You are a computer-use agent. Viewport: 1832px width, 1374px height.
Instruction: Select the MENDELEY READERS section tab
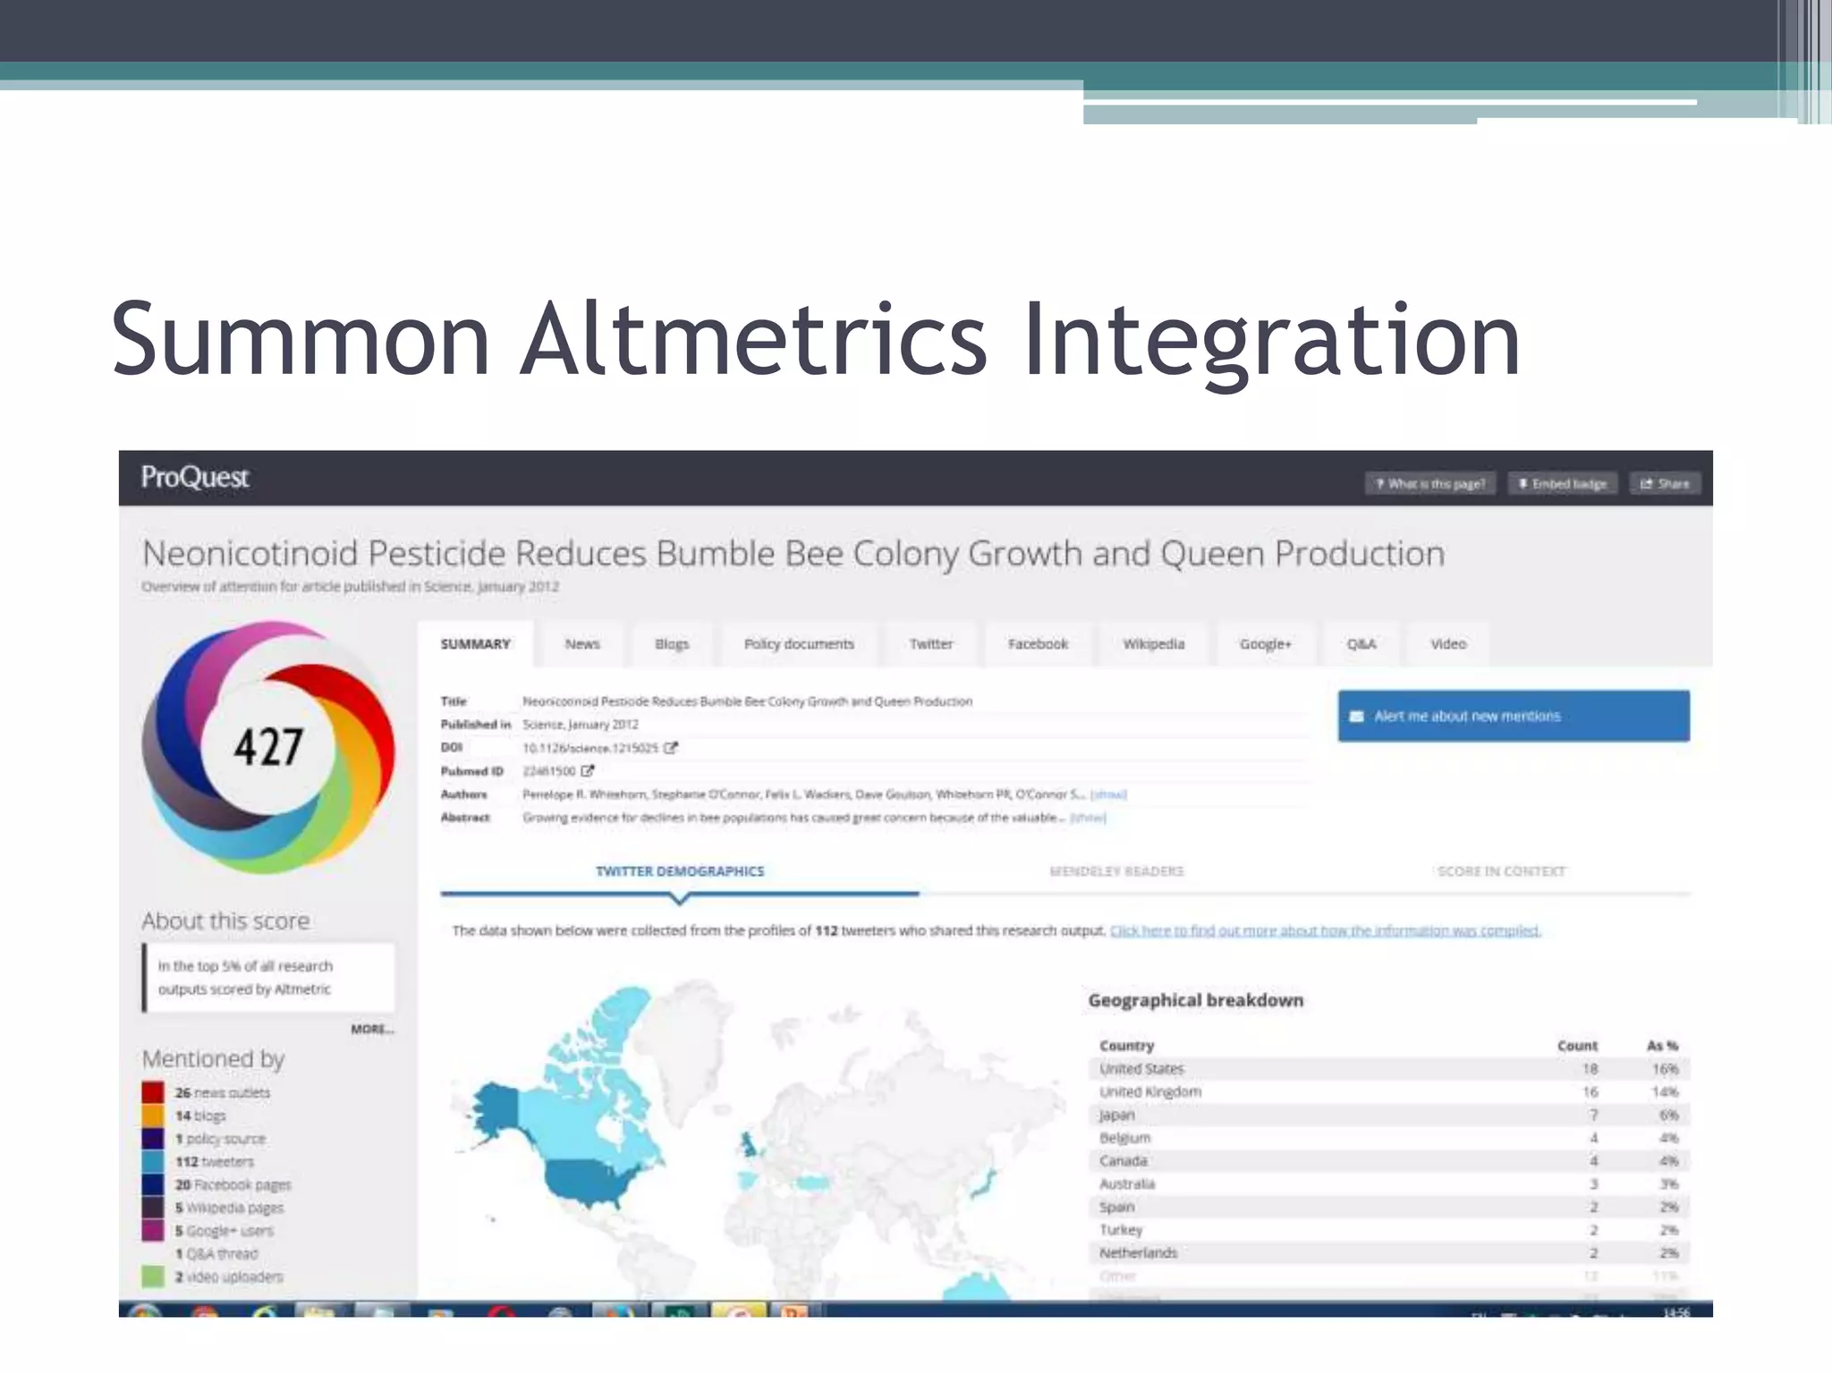(x=1116, y=871)
